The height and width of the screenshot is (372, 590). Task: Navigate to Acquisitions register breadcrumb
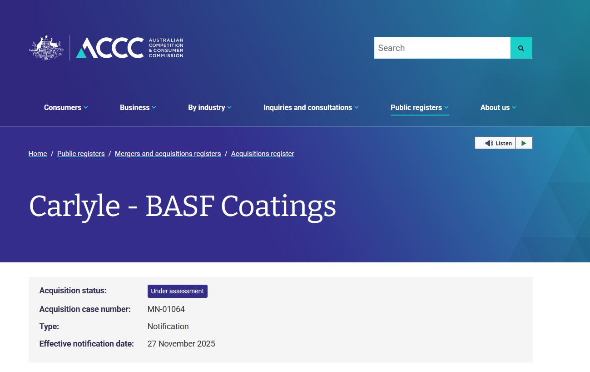click(x=263, y=154)
